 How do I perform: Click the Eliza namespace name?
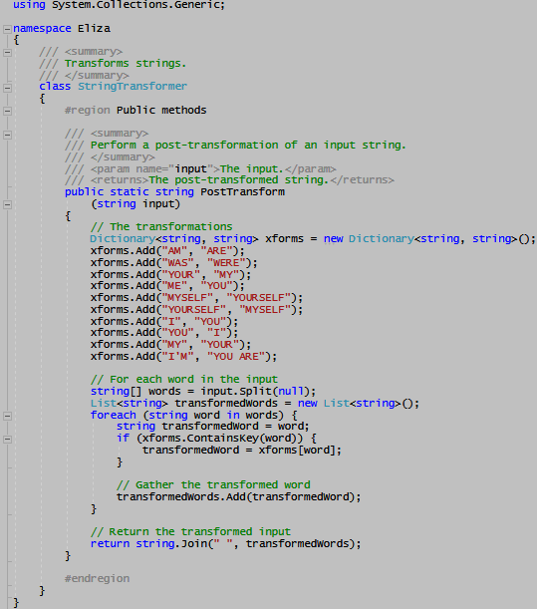[x=94, y=29]
